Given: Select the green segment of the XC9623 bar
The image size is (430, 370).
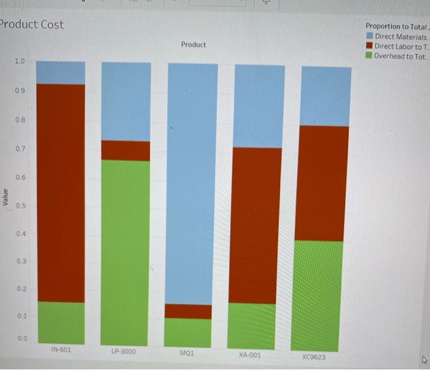Looking at the screenshot, I should point(316,296).
